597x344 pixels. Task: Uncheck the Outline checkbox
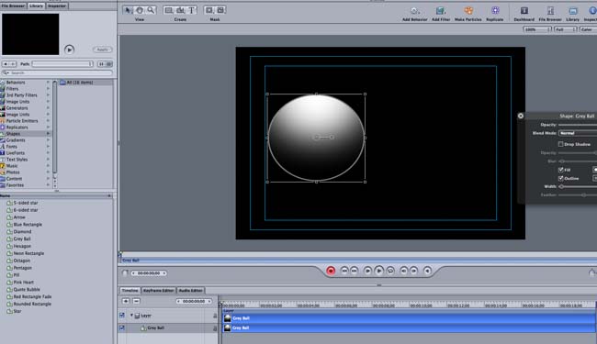click(560, 178)
